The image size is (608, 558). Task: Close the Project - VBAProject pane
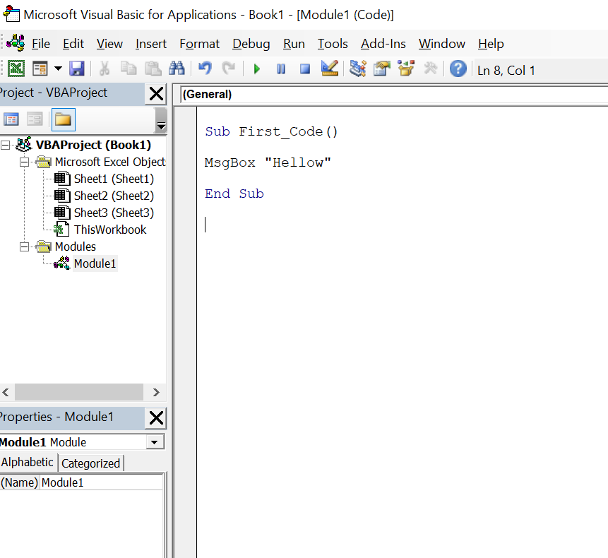pyautogui.click(x=156, y=93)
